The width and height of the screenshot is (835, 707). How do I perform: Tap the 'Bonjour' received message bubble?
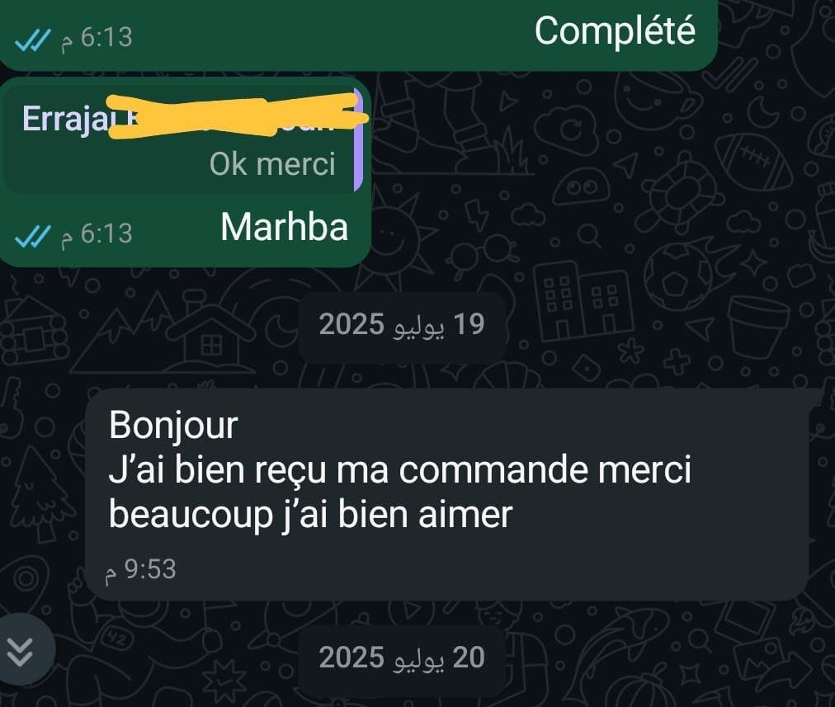pyautogui.click(x=447, y=495)
